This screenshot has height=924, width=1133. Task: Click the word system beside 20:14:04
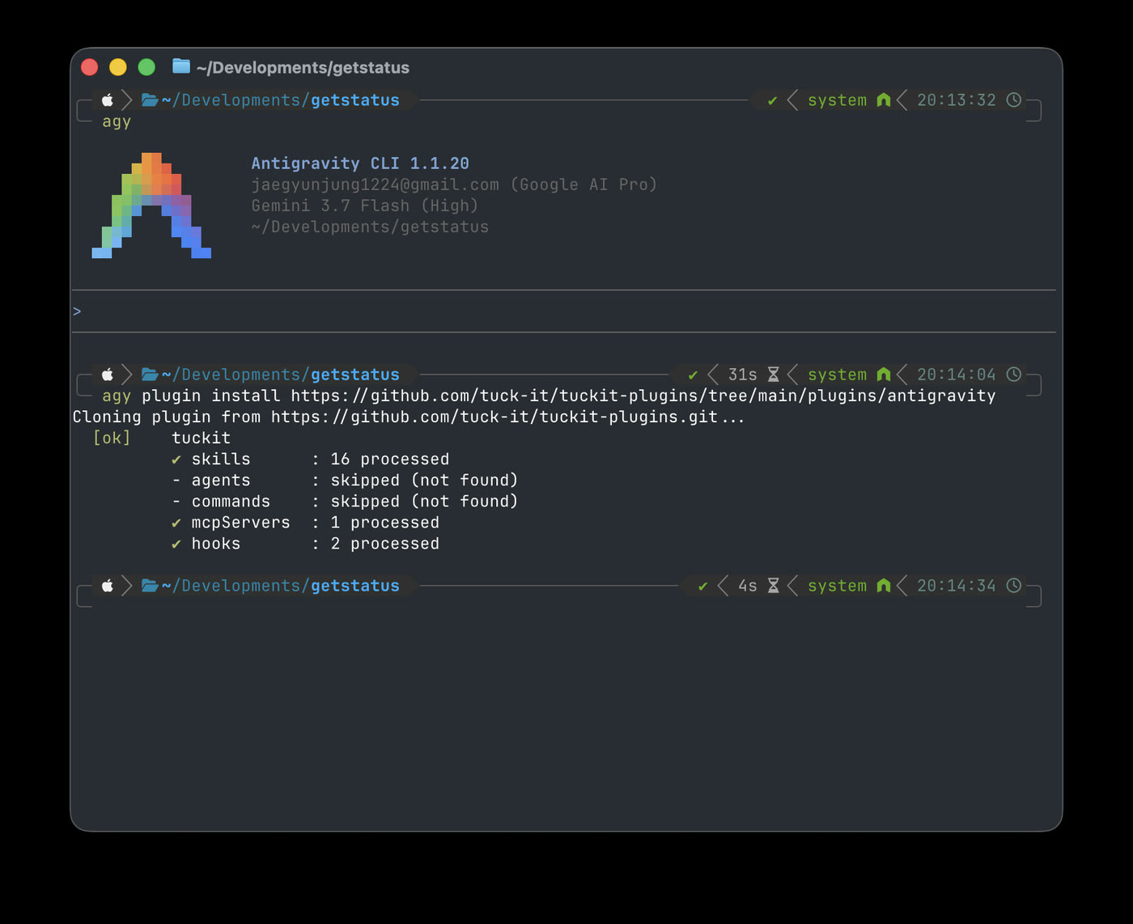pos(837,375)
